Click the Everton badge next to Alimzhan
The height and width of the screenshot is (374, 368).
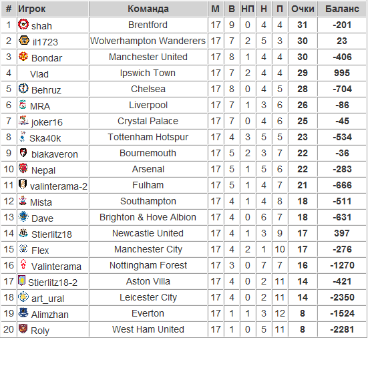[x=23, y=313]
